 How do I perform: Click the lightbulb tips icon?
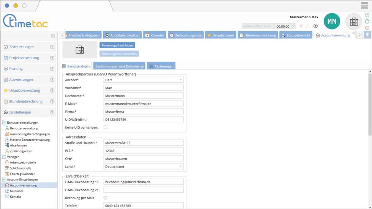[x=367, y=35]
